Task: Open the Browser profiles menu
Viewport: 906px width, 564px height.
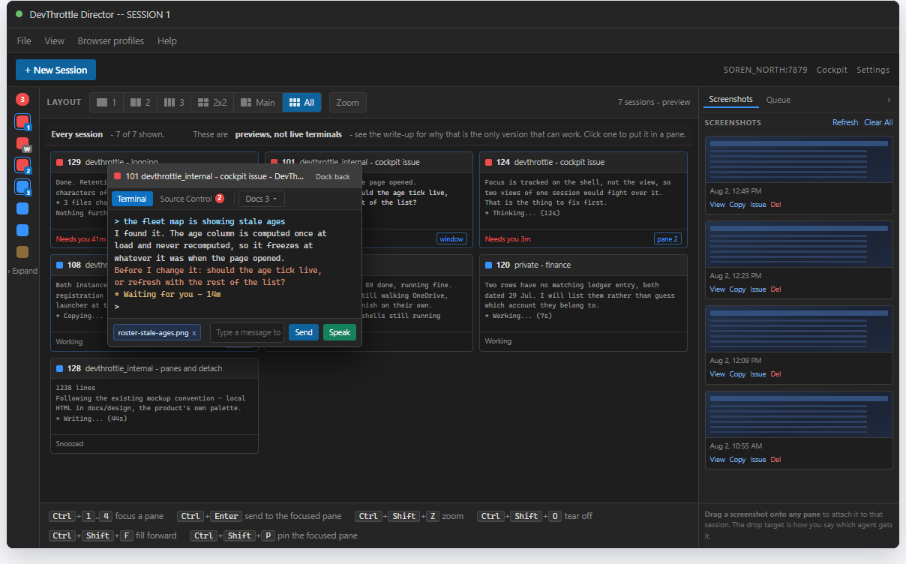Action: click(x=110, y=40)
